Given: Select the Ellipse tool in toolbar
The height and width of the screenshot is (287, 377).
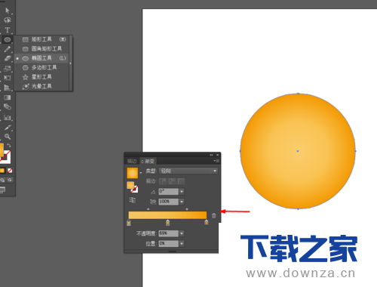Looking at the screenshot, I should [8, 39].
